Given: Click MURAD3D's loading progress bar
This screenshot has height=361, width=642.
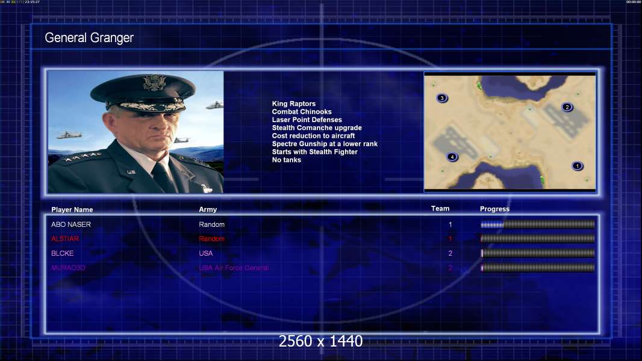Looking at the screenshot, I should coord(538,268).
